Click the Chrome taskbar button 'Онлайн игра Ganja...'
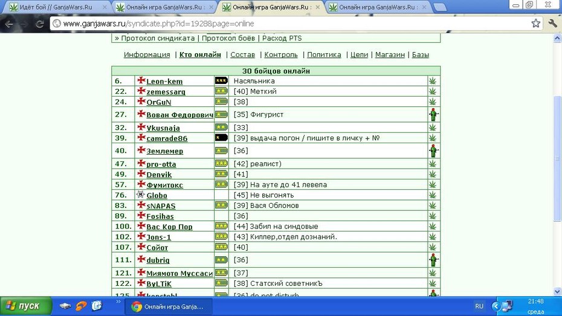The height and width of the screenshot is (316, 562). point(169,307)
